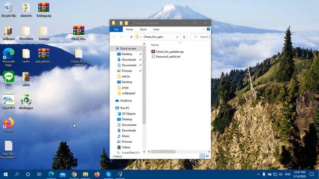The height and width of the screenshot is (179, 319).
Task: Open the File tab in Explorer
Action: [116, 29]
